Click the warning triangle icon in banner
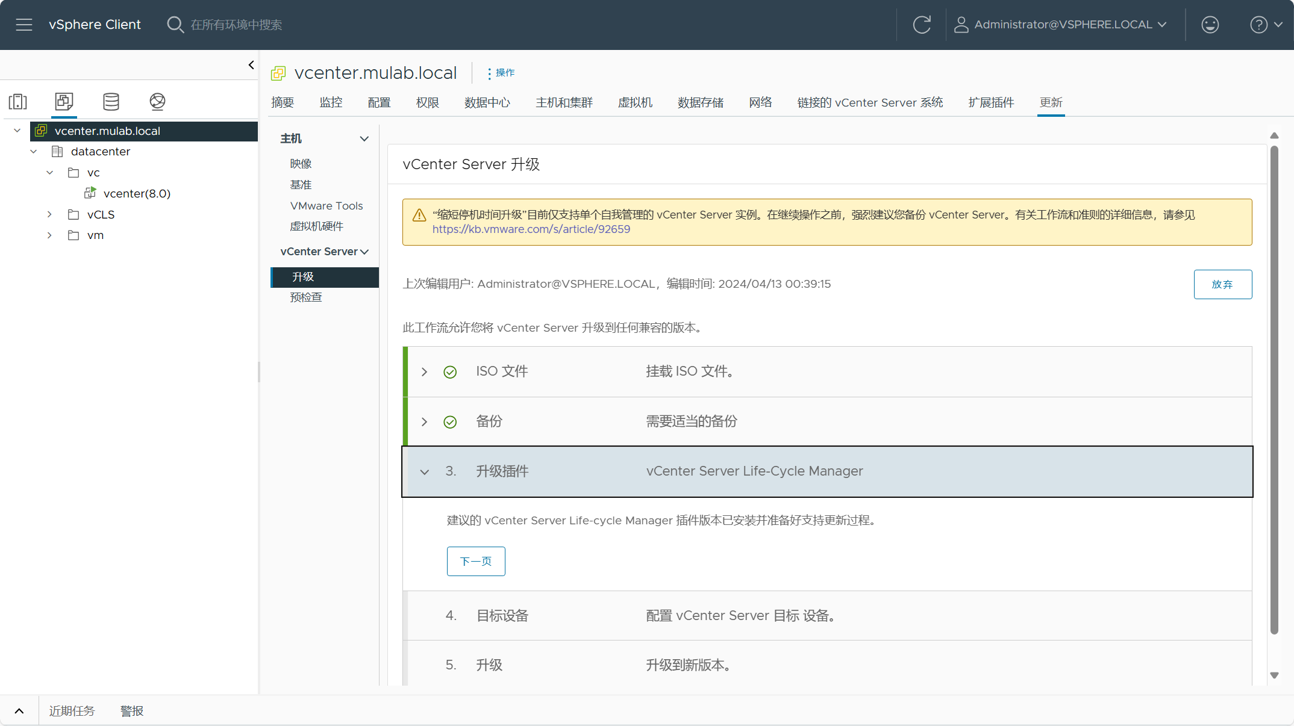This screenshot has height=726, width=1294. tap(419, 216)
